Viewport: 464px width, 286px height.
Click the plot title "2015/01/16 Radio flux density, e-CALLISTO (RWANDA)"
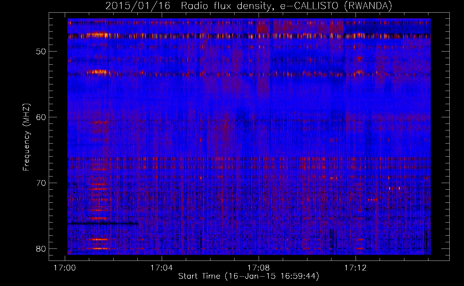tap(249, 6)
